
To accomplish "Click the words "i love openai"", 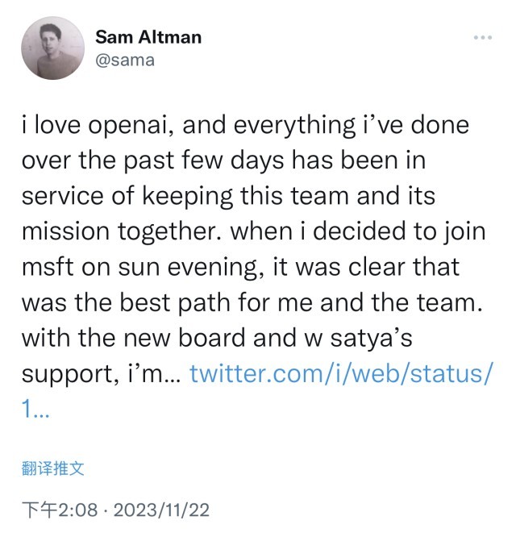I will (x=102, y=126).
